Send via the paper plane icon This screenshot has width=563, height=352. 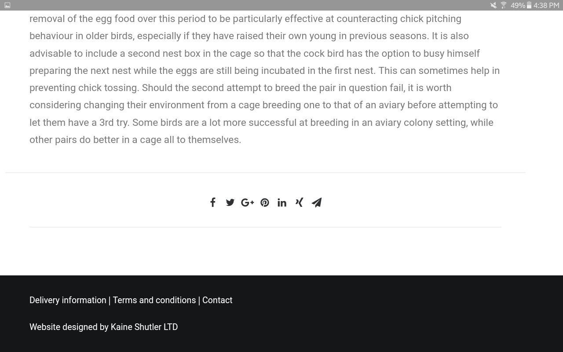[x=317, y=202]
